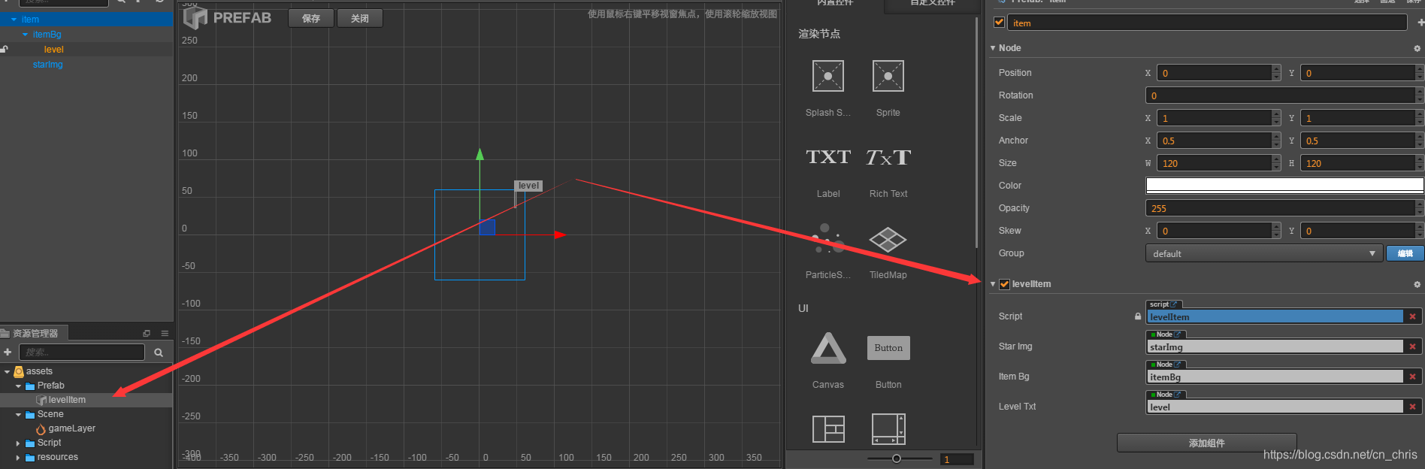Click the node library zoom slider handle
The height and width of the screenshot is (469, 1425).
point(896,458)
